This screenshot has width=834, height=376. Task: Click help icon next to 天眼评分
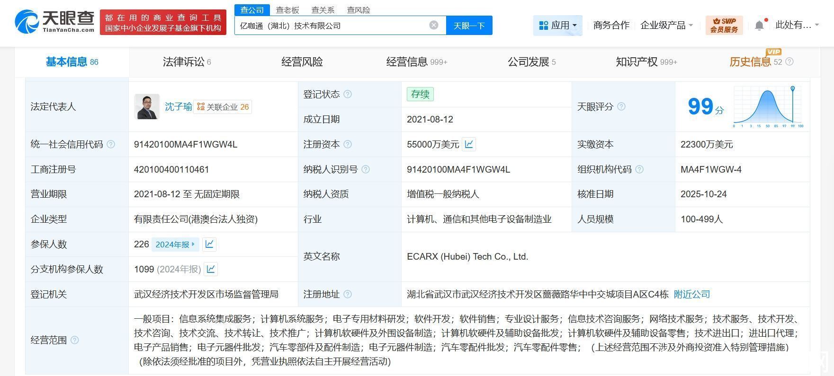[x=621, y=106]
